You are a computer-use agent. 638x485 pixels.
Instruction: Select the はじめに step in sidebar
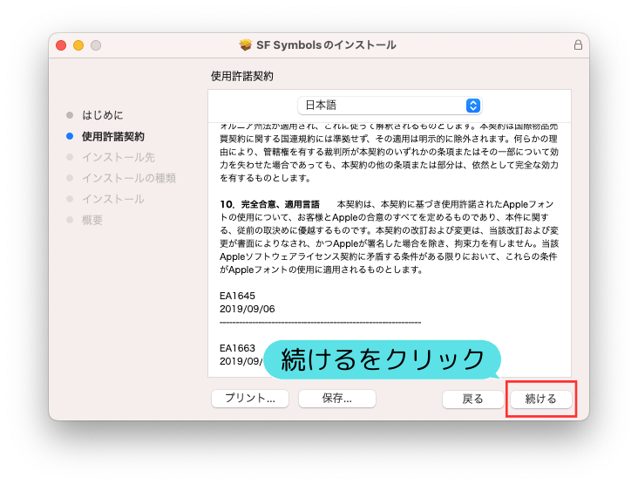pyautogui.click(x=103, y=115)
